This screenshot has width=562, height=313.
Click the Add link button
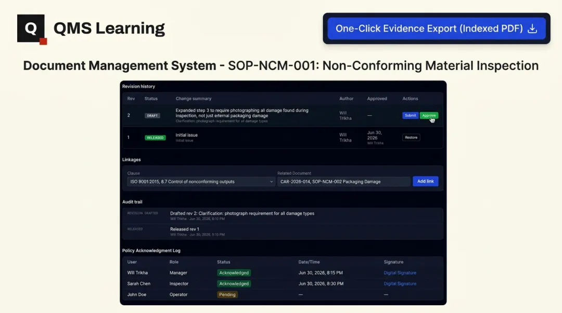click(x=426, y=181)
